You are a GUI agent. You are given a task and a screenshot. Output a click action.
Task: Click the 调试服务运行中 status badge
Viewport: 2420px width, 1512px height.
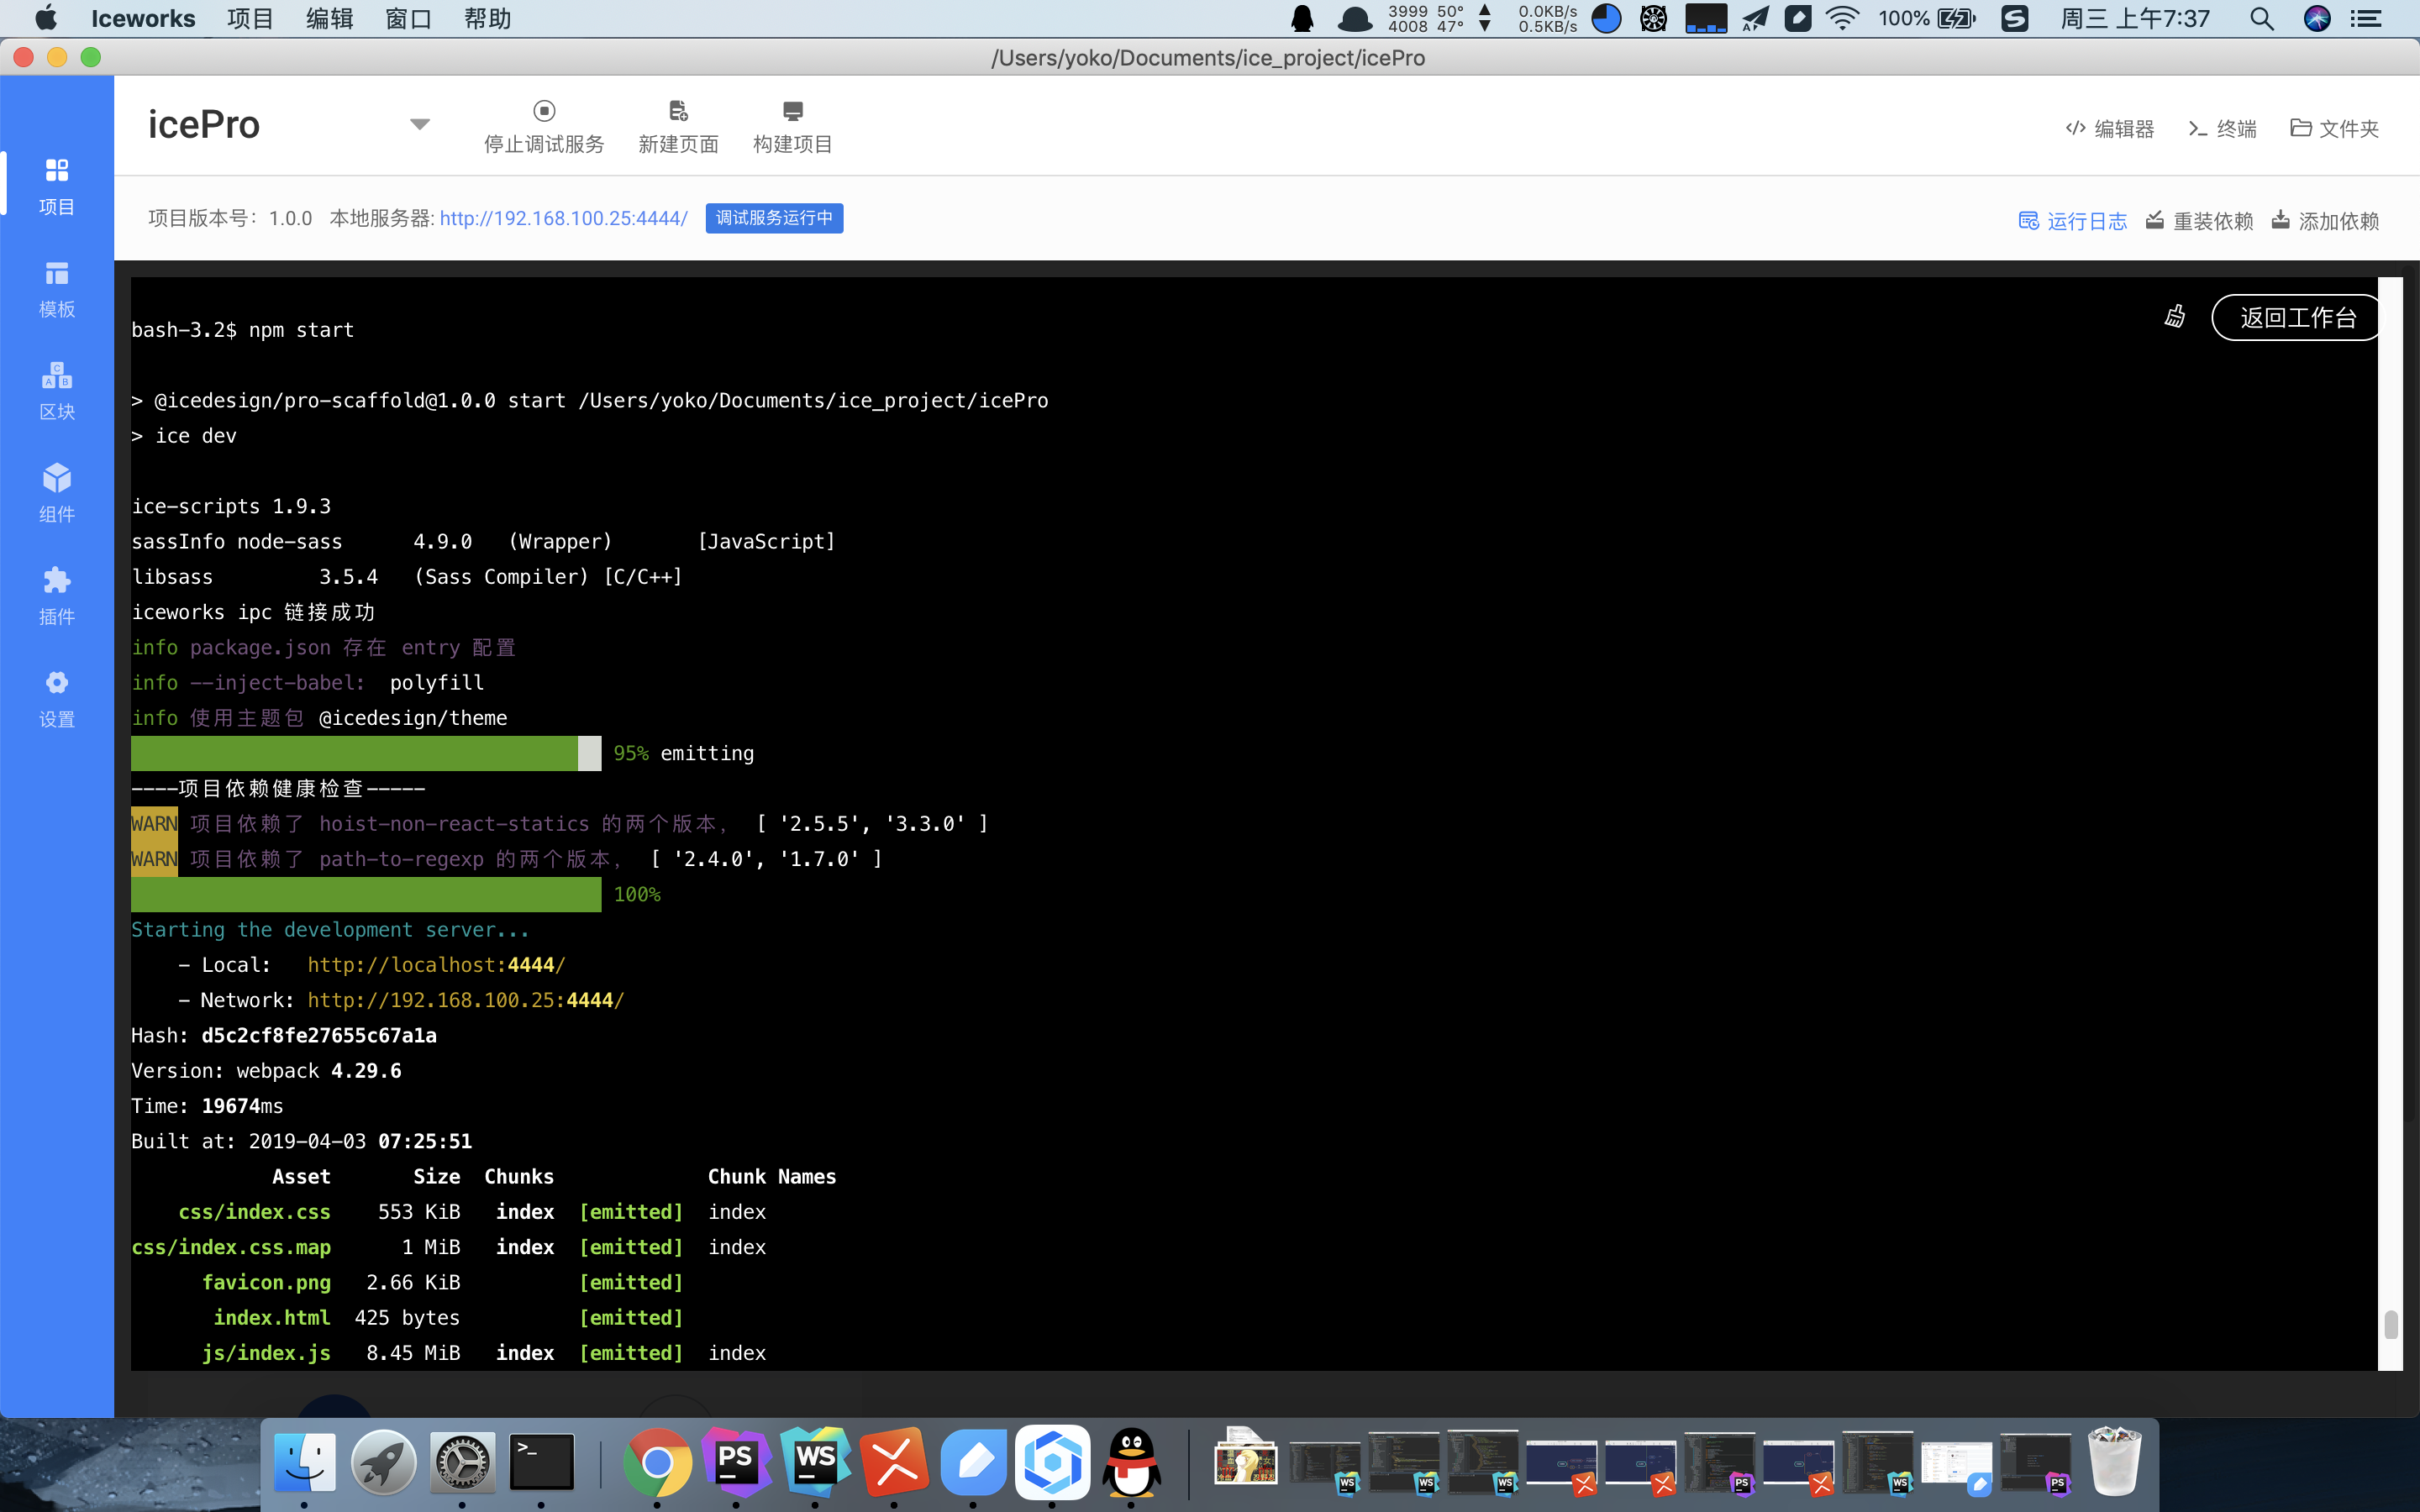(774, 218)
